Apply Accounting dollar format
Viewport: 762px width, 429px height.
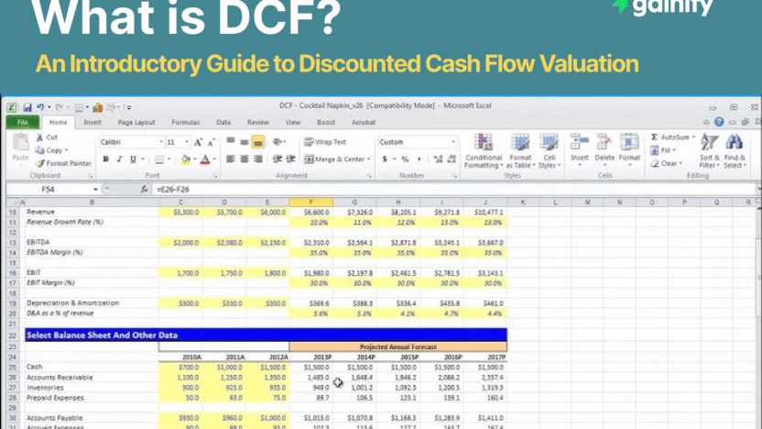coord(385,159)
